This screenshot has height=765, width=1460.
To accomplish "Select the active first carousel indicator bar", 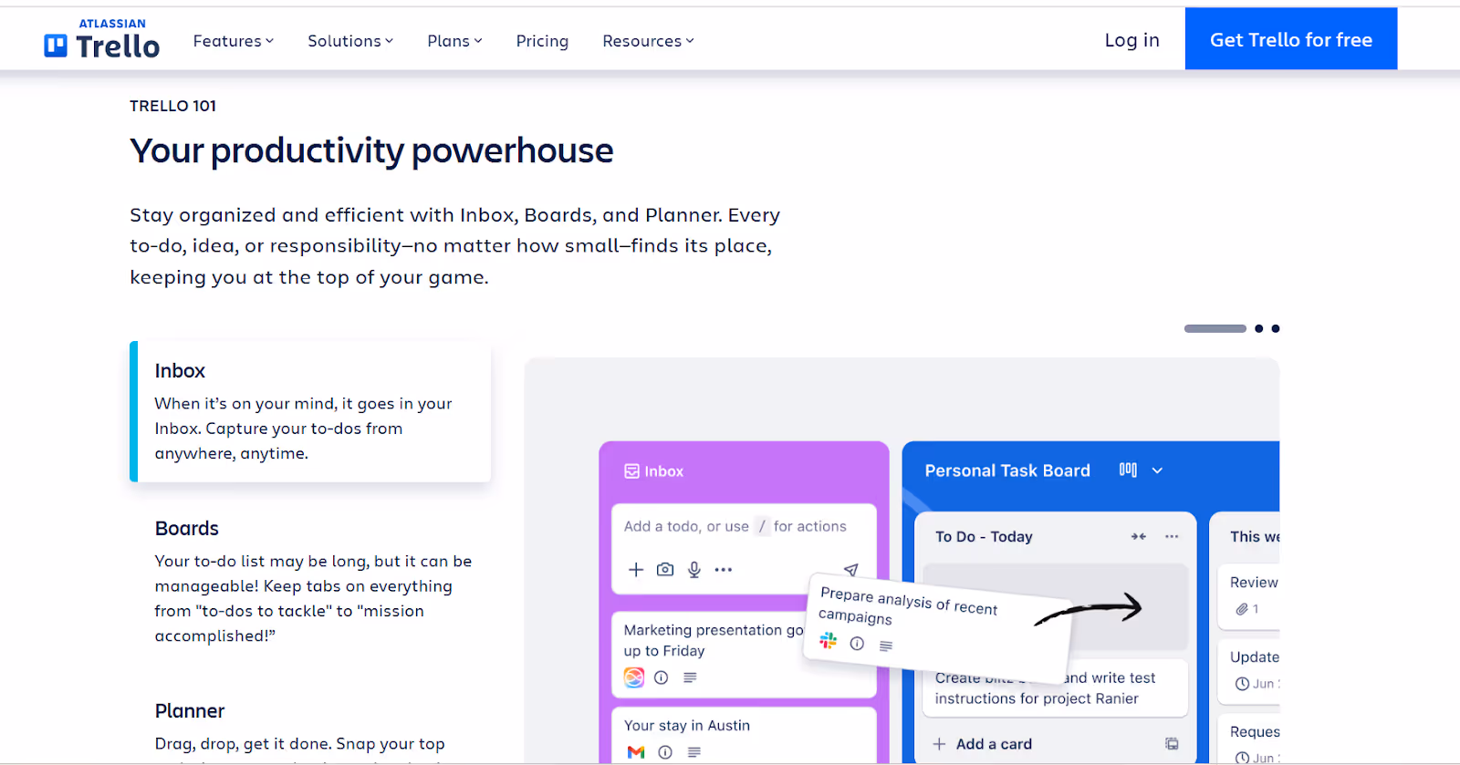I will [1215, 328].
